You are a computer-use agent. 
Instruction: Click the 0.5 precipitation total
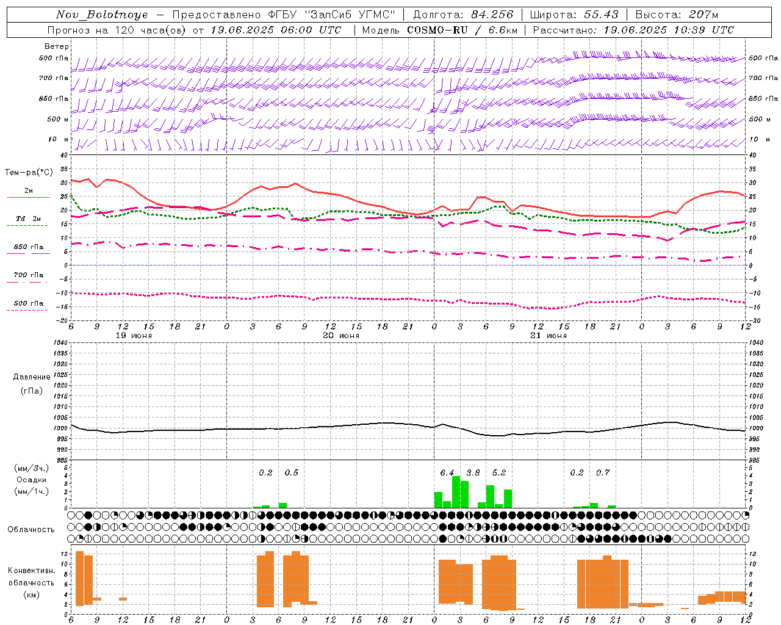(x=292, y=472)
